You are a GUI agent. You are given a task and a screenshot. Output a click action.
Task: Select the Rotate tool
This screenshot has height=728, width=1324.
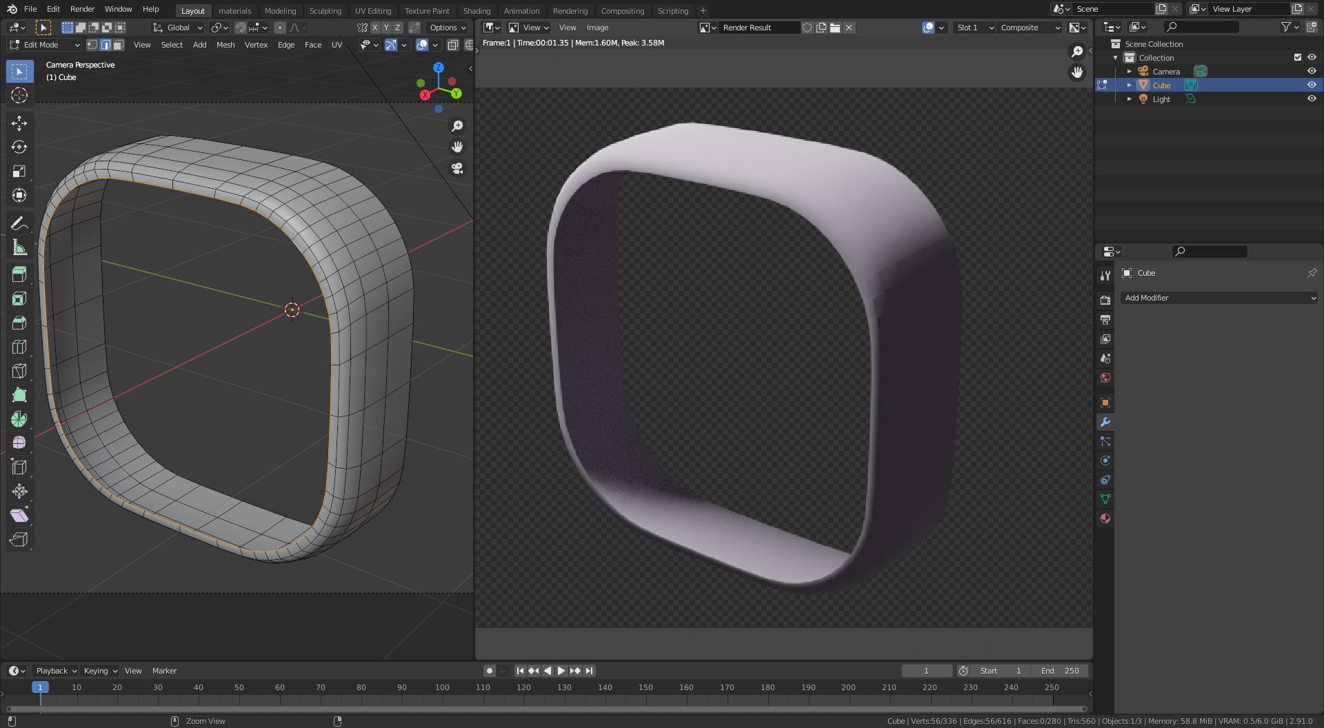pyautogui.click(x=19, y=147)
